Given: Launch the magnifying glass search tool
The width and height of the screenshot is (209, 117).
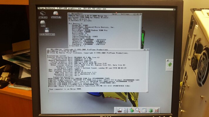Looking at the screenshot, I should point(138,110).
